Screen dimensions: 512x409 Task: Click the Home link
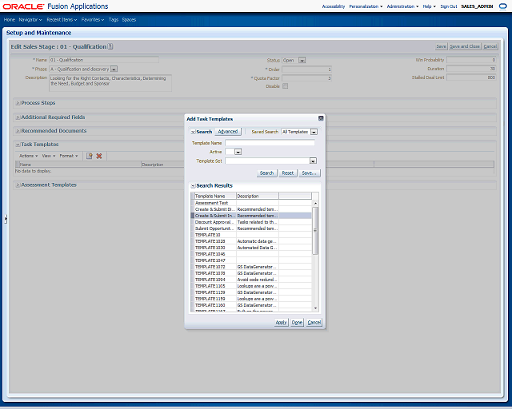click(10, 20)
